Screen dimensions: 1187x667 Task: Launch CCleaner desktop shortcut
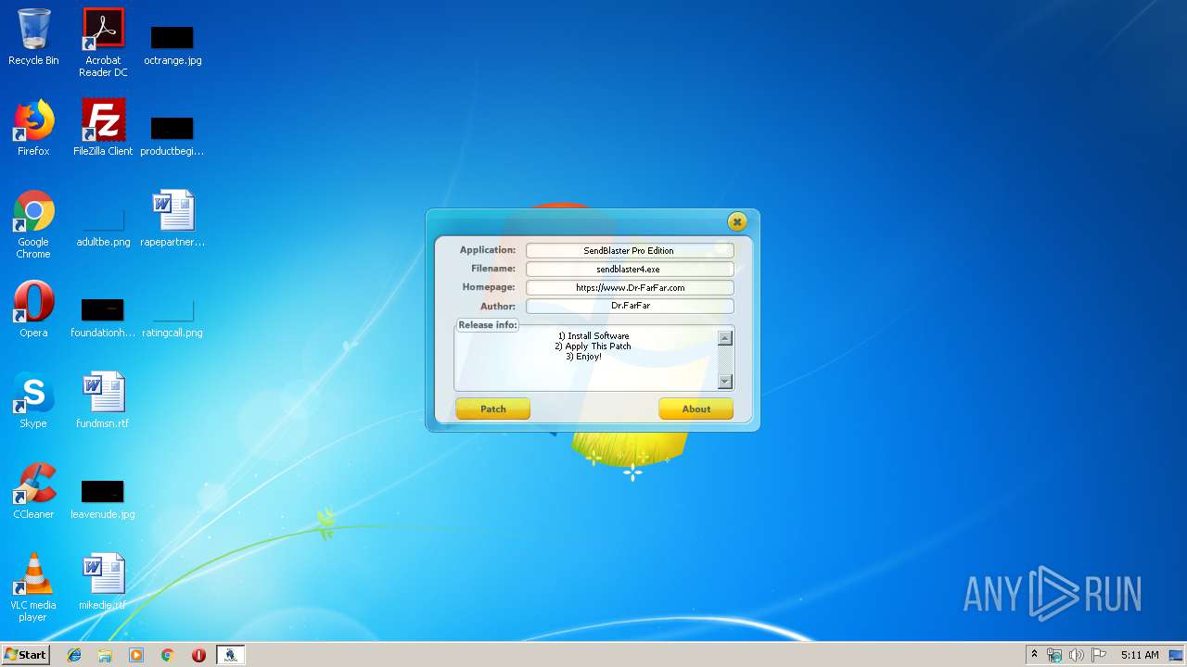33,491
